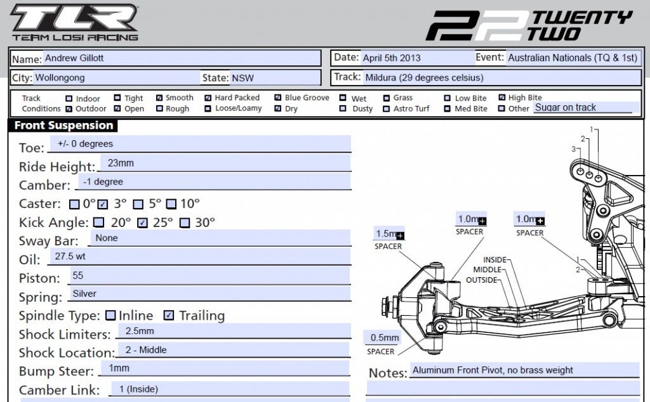Tick the Rough surface checkbox

[159, 108]
